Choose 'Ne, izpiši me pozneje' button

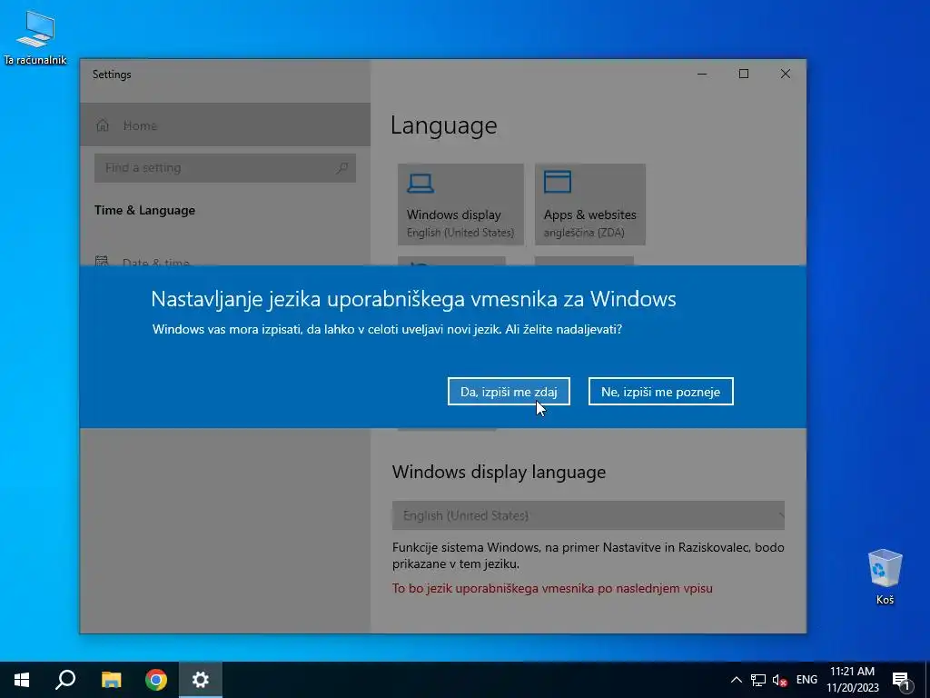[x=661, y=392]
